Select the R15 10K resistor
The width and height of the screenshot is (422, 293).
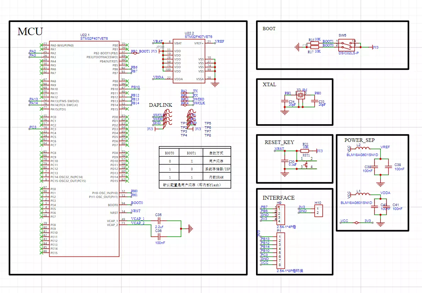tap(315, 43)
